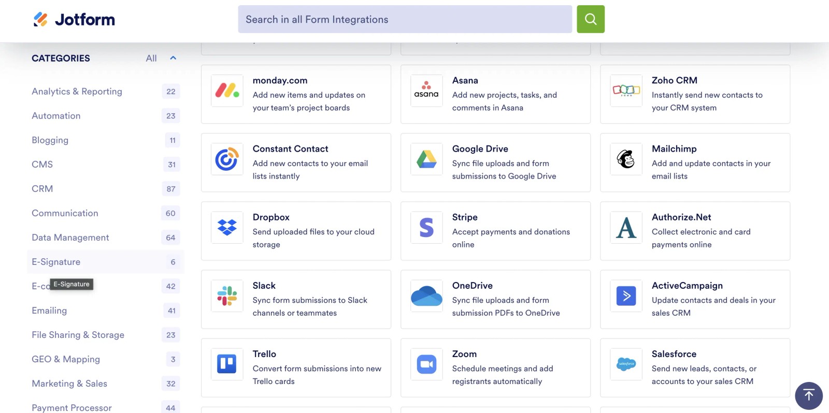The height and width of the screenshot is (413, 829).
Task: Click the Authorize.Net A logo icon
Action: 626,227
